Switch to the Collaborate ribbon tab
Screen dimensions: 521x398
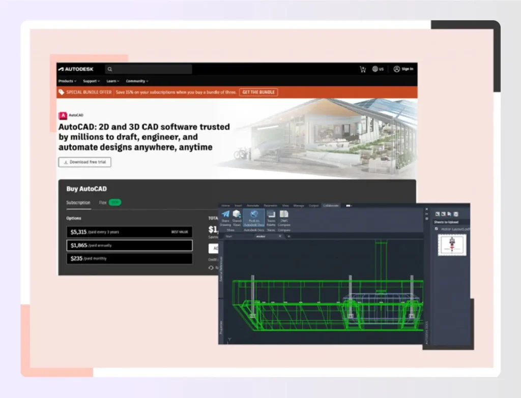pyautogui.click(x=331, y=205)
